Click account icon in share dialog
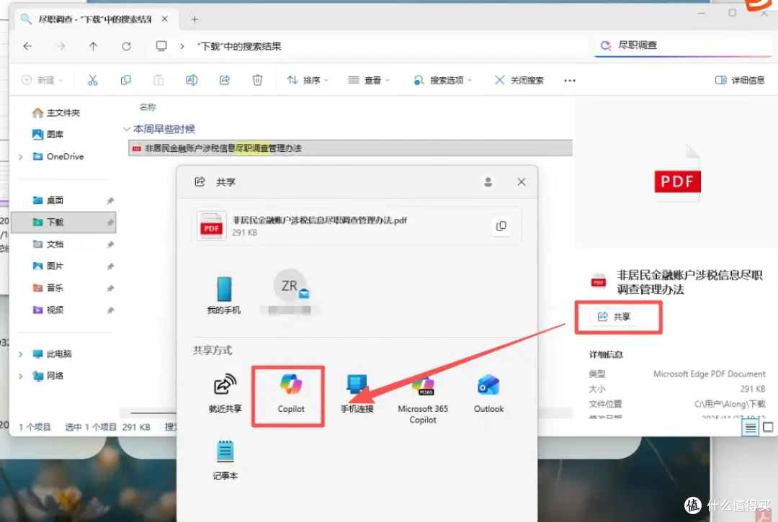The width and height of the screenshot is (778, 522). click(488, 182)
